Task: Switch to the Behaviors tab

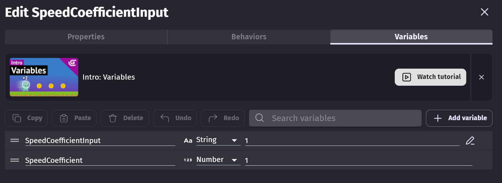Action: click(249, 37)
